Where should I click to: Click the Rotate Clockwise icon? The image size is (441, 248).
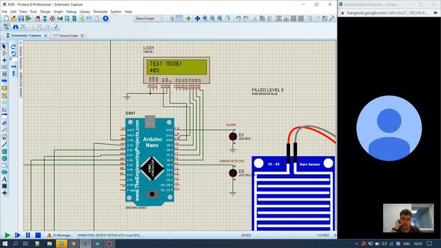pyautogui.click(x=14, y=47)
